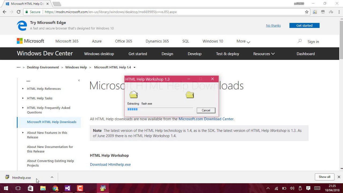Open Dashboard in Dev Center bar
Viewport: 343px width, 193px height.
[x=305, y=54]
